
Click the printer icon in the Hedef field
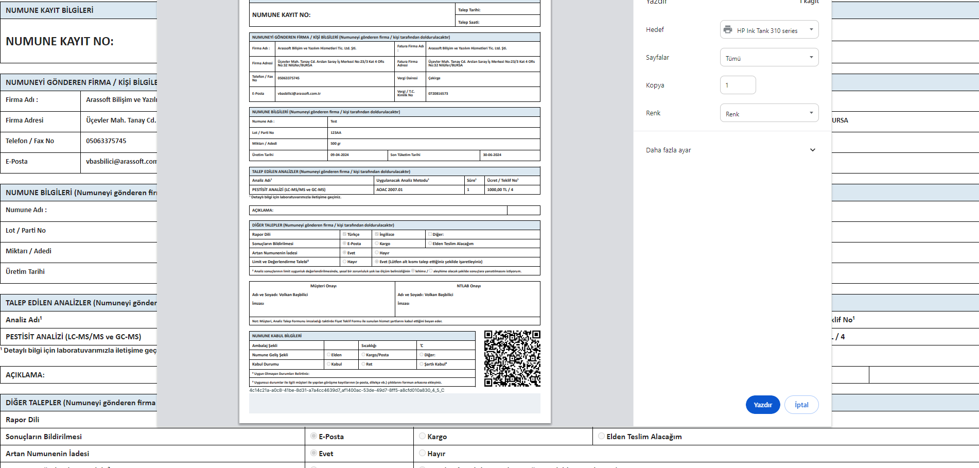pyautogui.click(x=727, y=30)
